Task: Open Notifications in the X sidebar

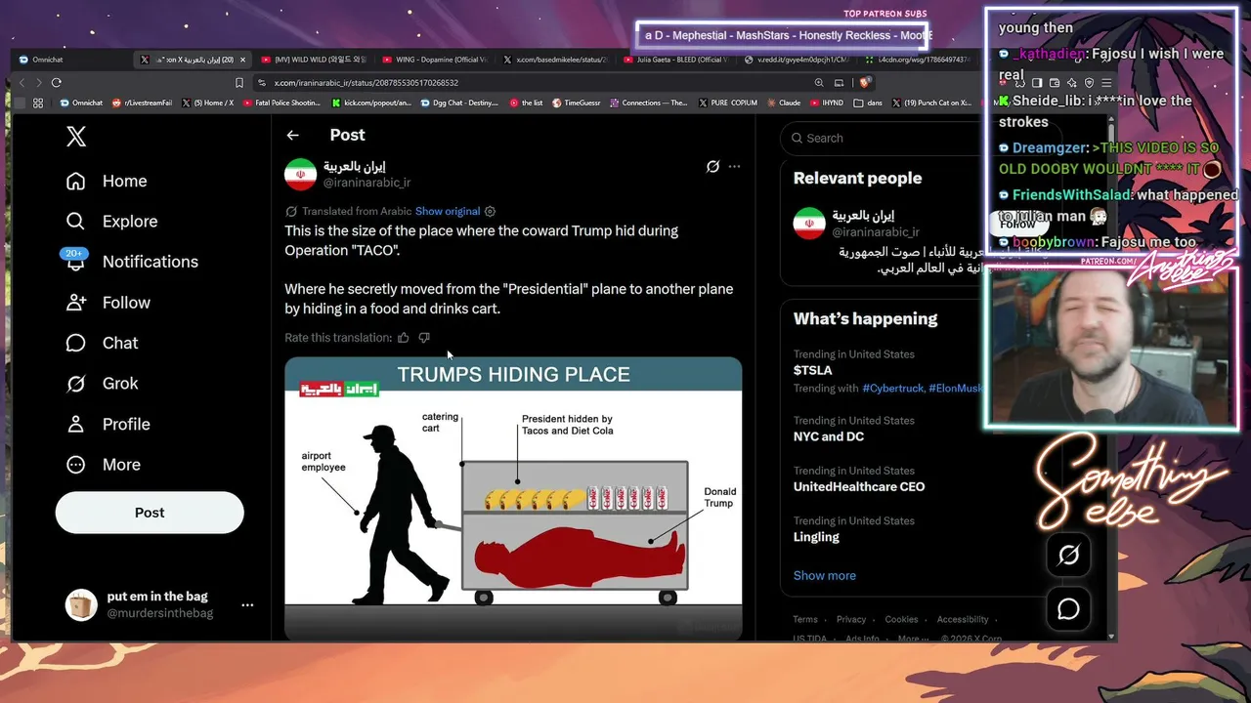Action: [x=132, y=262]
